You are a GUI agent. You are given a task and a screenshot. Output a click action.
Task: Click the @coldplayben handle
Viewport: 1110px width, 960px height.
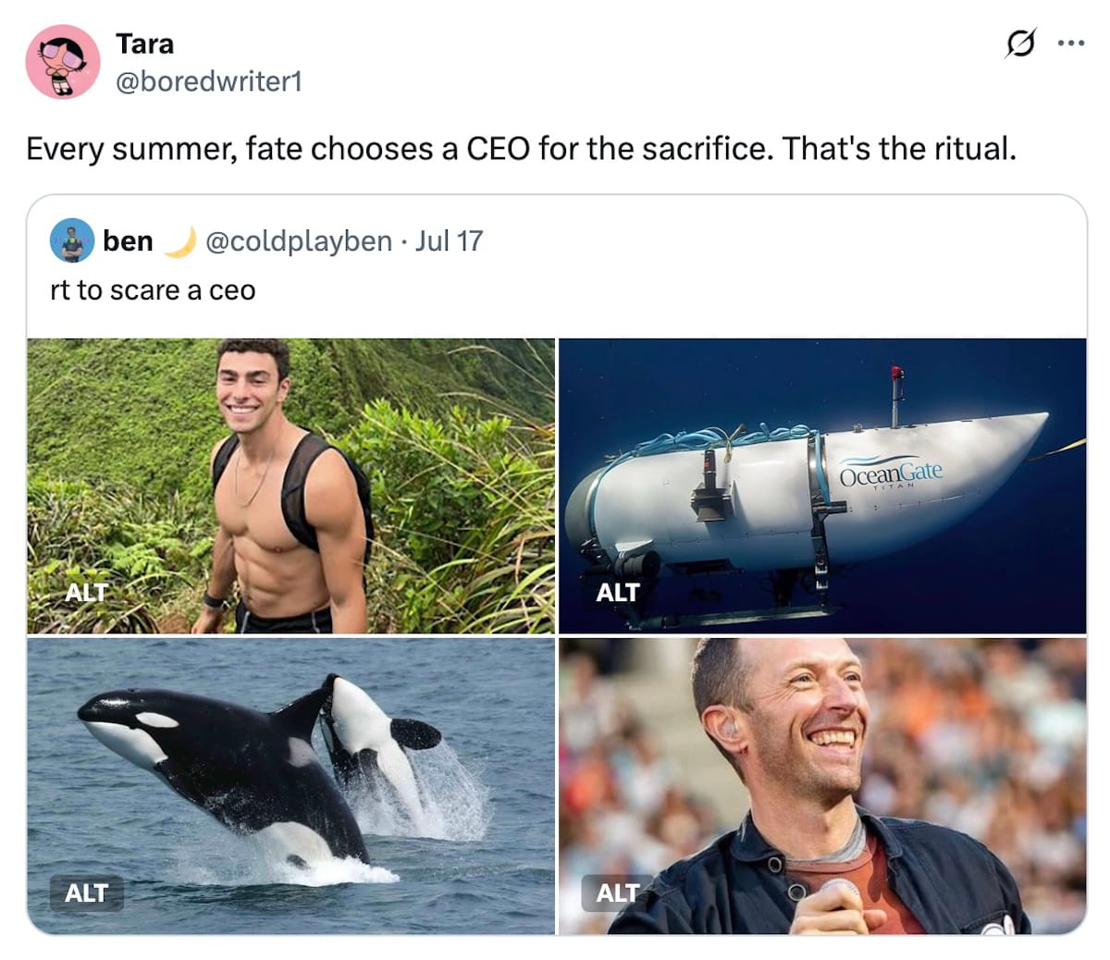(x=298, y=241)
